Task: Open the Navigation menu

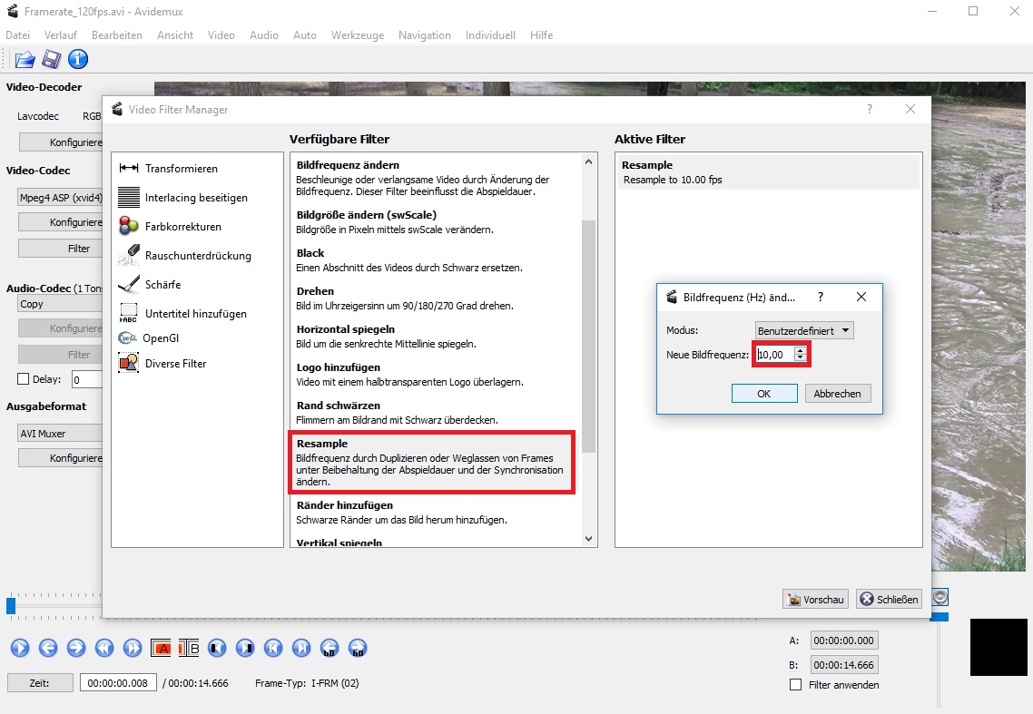Action: pos(424,35)
